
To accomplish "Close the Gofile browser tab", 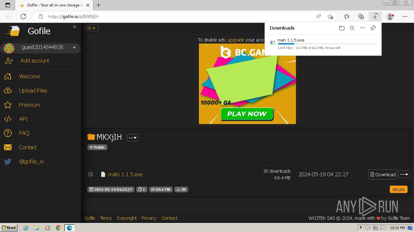I will 88,5.
